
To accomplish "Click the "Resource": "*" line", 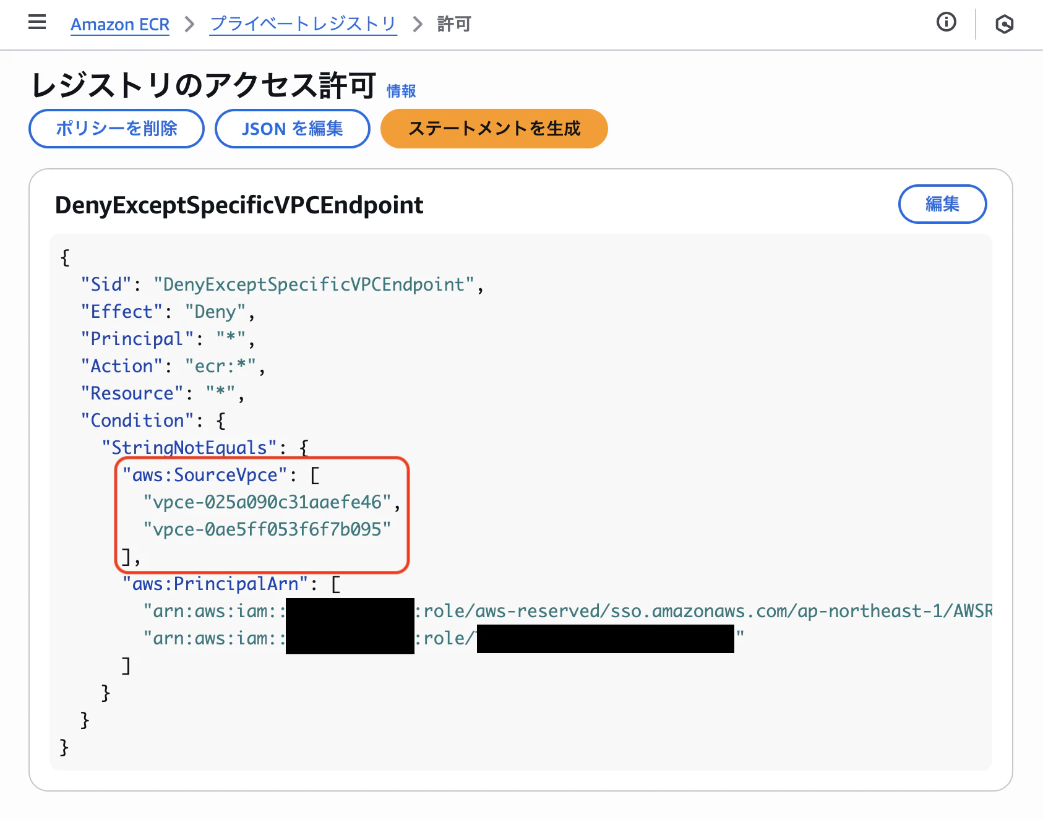I will coord(163,393).
